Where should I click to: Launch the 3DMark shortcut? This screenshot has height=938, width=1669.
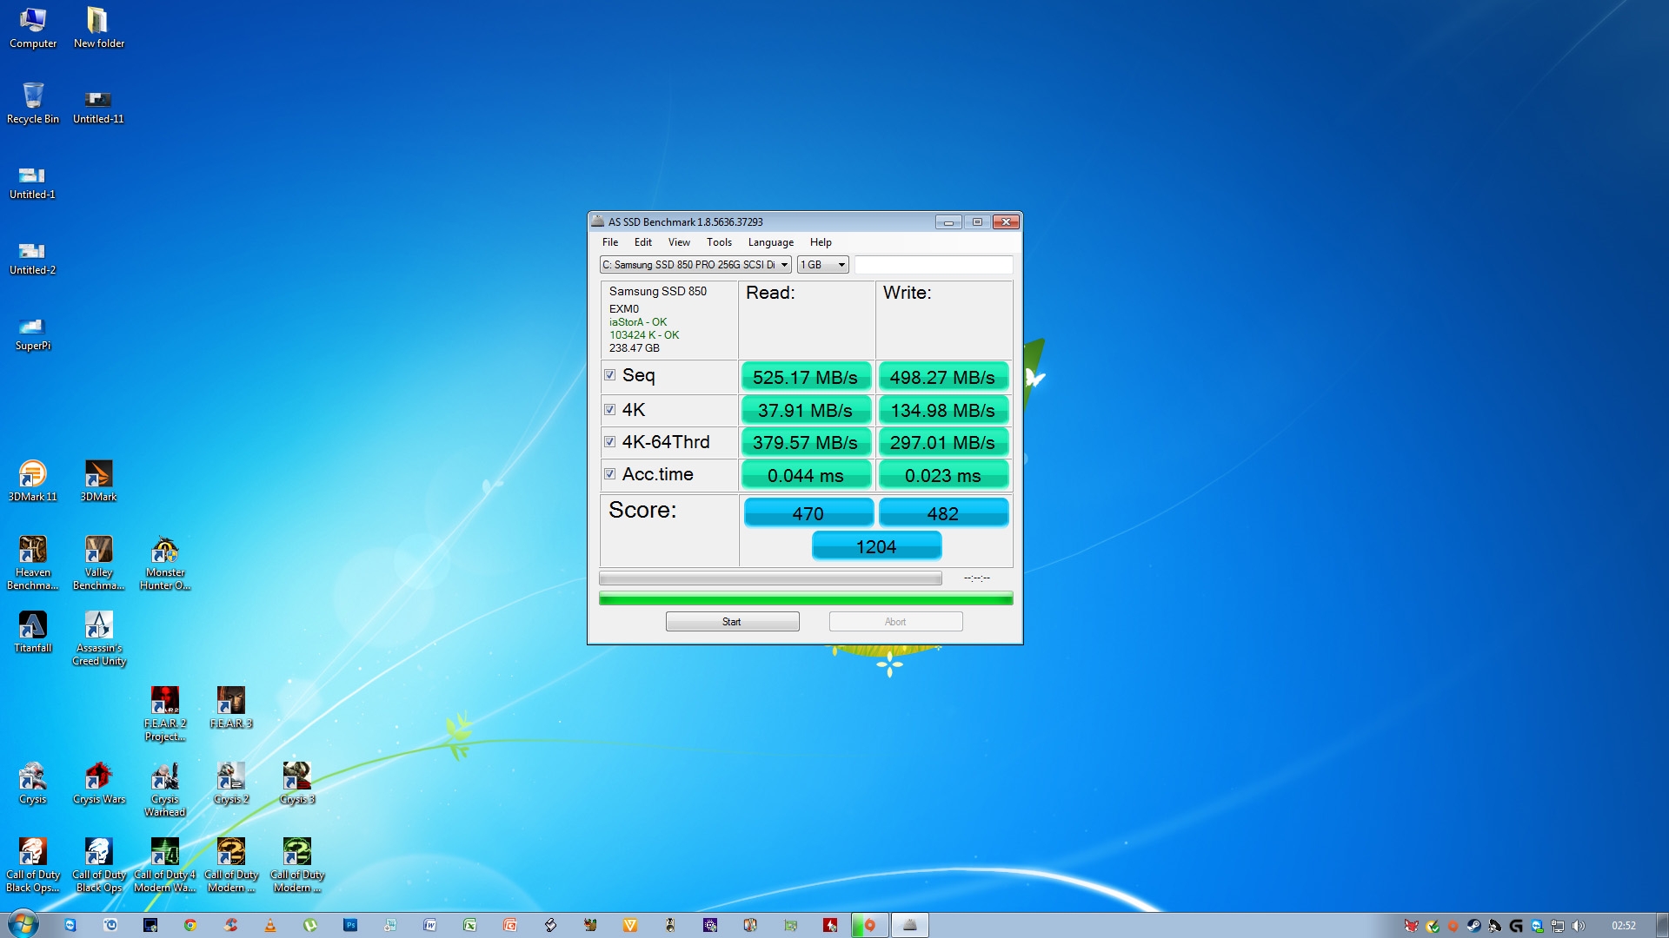[x=98, y=480]
